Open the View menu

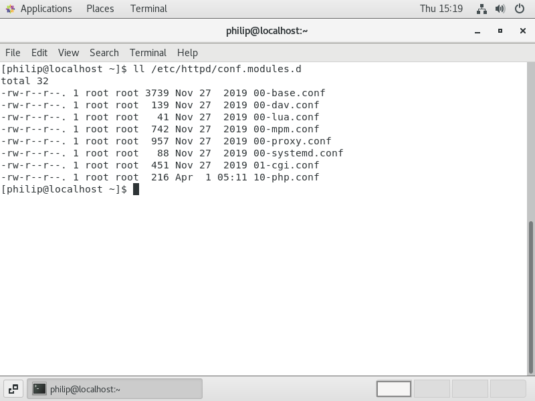[x=68, y=53]
